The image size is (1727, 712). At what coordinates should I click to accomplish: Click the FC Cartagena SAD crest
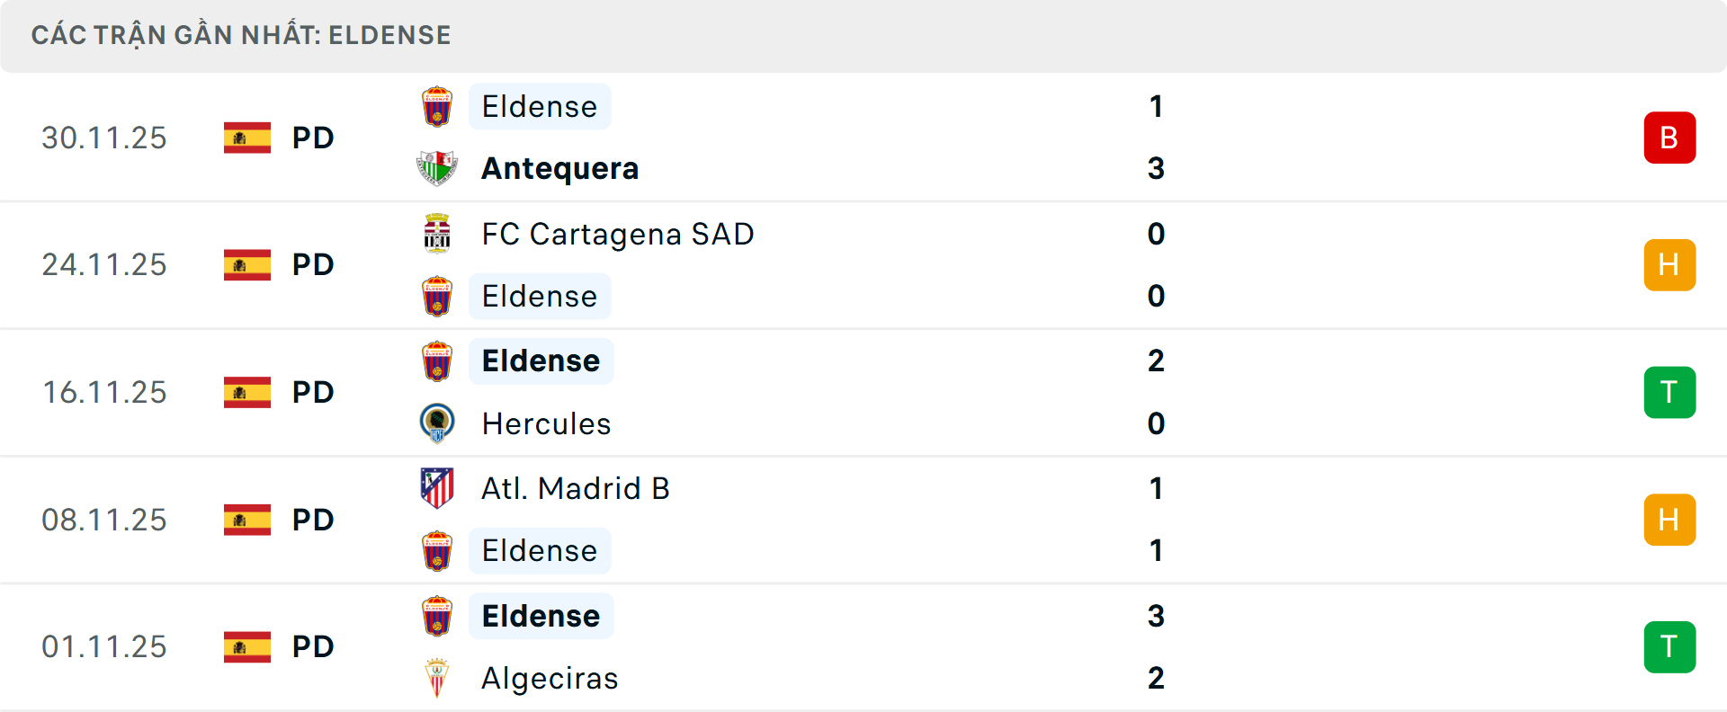pos(437,234)
